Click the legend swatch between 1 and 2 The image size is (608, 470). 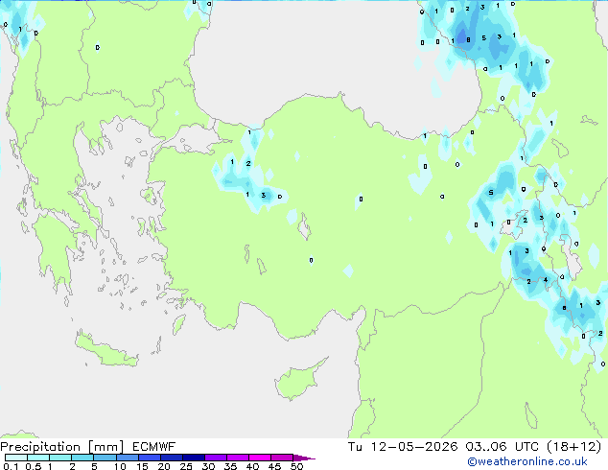(x=60, y=458)
